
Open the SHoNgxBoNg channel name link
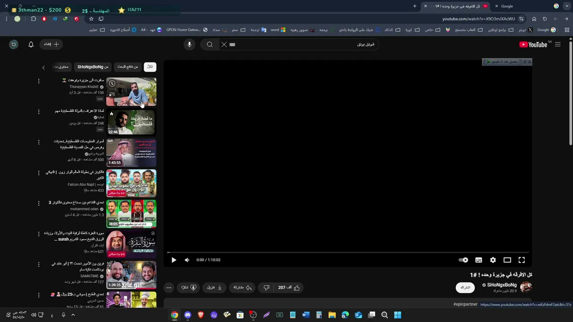click(502, 285)
